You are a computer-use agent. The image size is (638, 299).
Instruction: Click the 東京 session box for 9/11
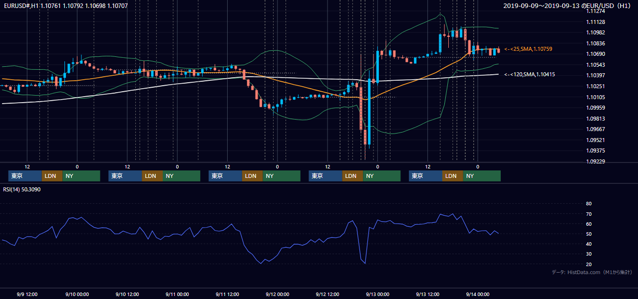tap(225, 176)
